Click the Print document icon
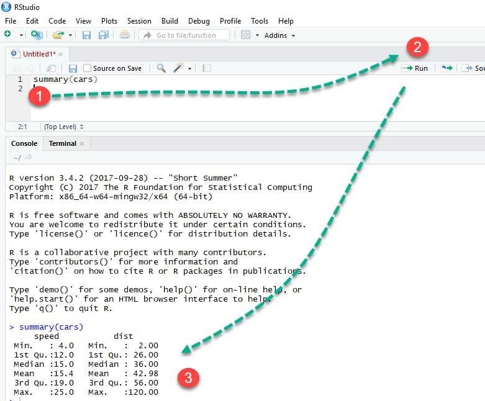Screen dimensions: 485x401 click(x=125, y=35)
